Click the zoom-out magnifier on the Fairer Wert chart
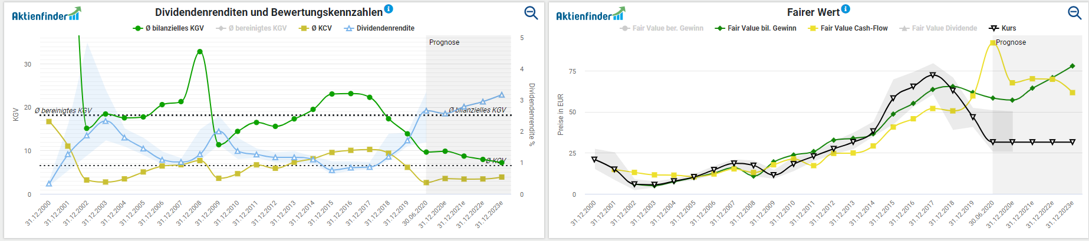This screenshot has width=1089, height=241. [1074, 13]
